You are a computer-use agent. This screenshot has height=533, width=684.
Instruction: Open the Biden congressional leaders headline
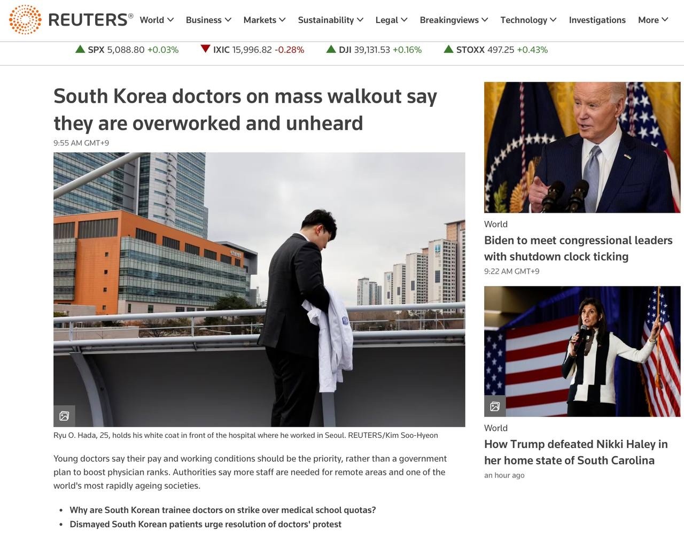click(578, 248)
